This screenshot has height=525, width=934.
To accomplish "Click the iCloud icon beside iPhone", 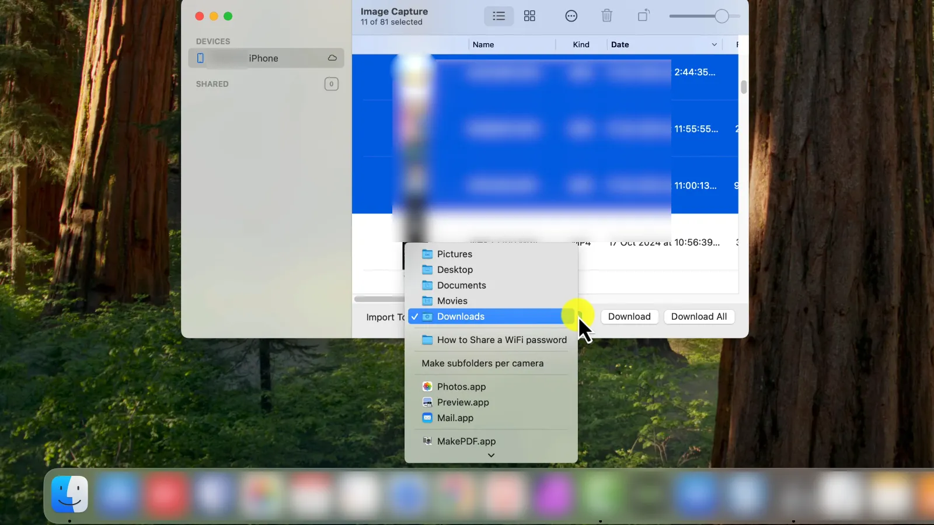I will [332, 58].
